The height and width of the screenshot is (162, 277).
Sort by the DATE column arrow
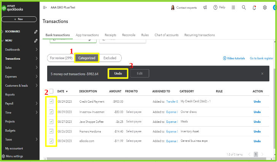click(x=67, y=91)
